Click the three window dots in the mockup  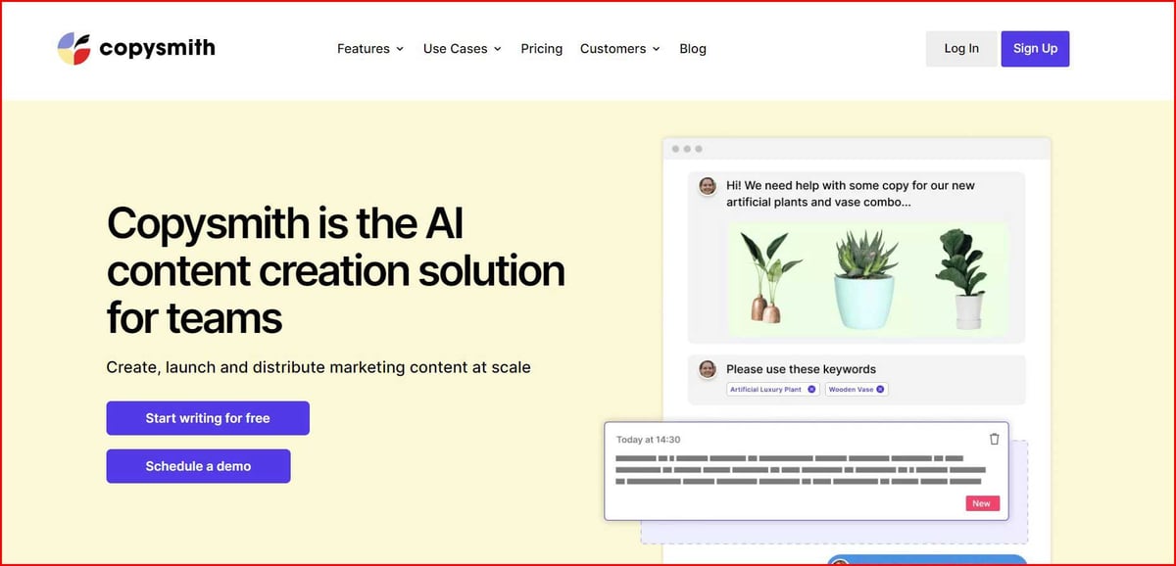(x=686, y=149)
